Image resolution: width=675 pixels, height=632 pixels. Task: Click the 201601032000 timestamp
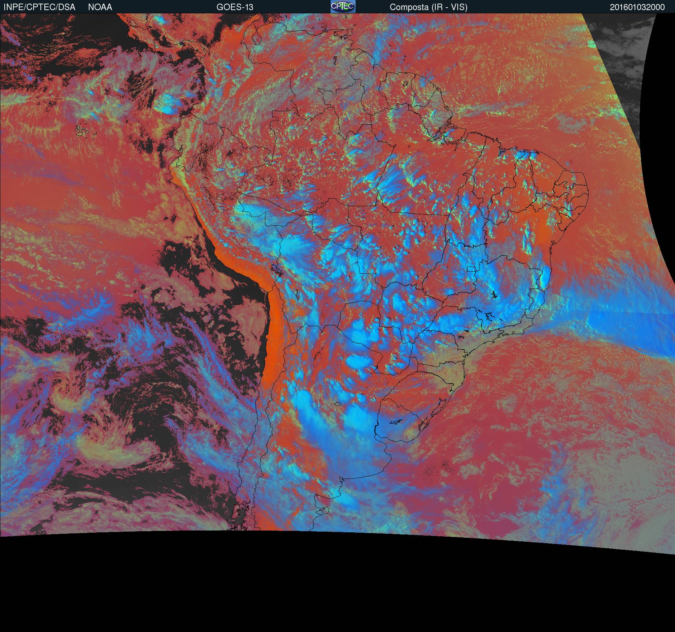coord(637,7)
